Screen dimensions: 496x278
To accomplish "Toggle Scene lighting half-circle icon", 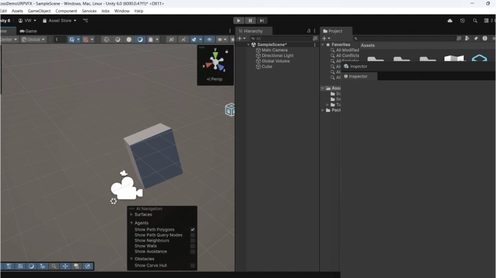I will [x=118, y=39].
